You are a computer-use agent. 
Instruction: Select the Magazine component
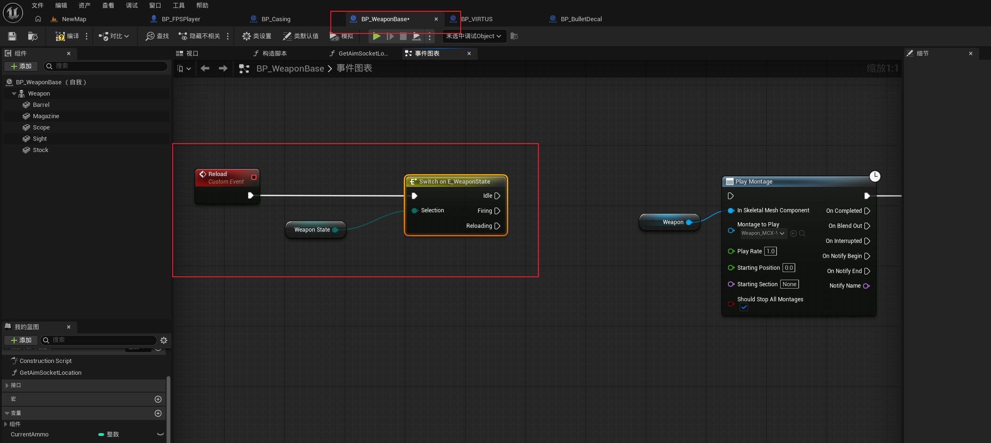pyautogui.click(x=46, y=116)
